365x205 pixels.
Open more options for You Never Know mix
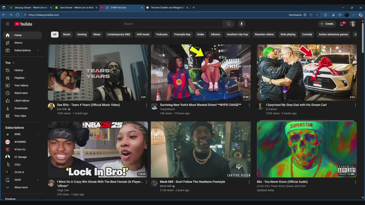(x=355, y=182)
